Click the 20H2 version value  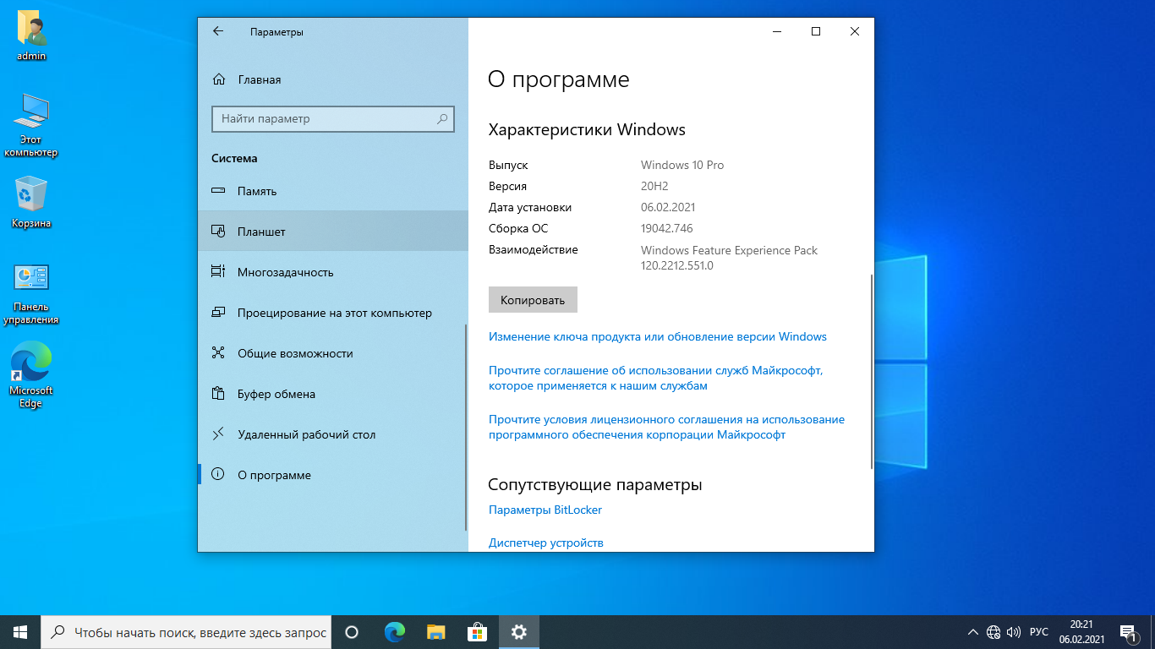click(654, 186)
